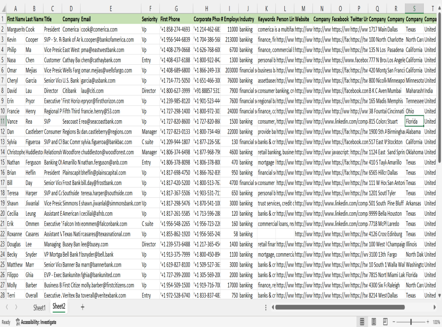Click the 'First Name' header cell
This screenshot has width=442, height=327.
click(x=15, y=19)
